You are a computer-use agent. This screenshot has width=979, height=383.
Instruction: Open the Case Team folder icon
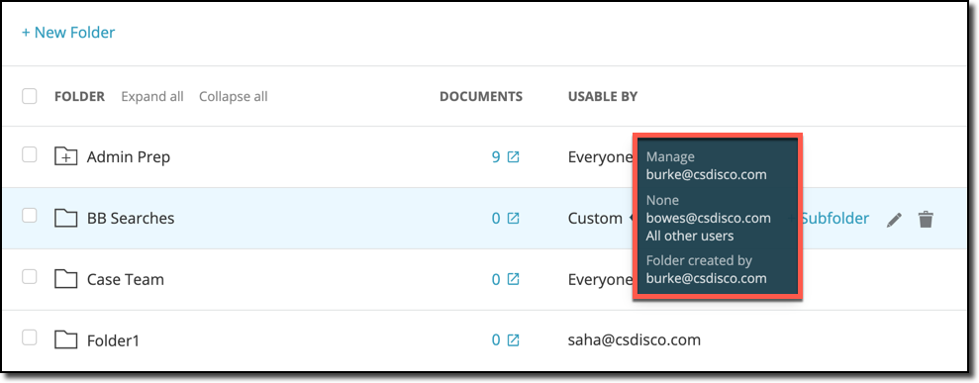[65, 279]
